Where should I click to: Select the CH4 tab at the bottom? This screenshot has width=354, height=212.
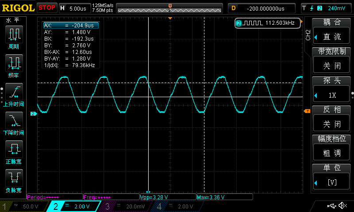pos(178,206)
